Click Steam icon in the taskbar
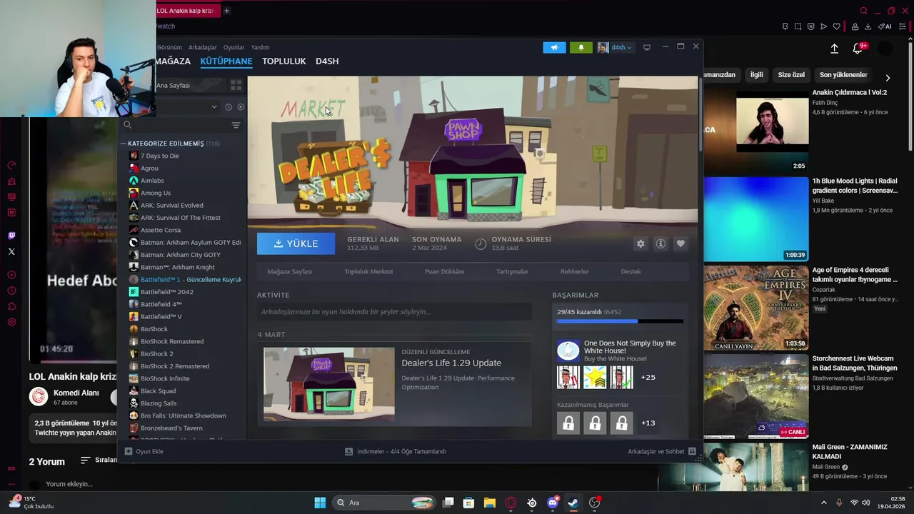The width and height of the screenshot is (914, 514). pyautogui.click(x=573, y=503)
